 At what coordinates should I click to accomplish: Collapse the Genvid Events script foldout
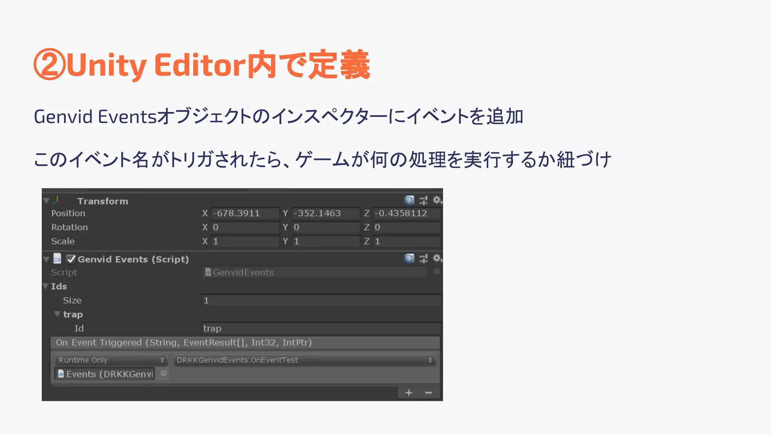pos(46,259)
